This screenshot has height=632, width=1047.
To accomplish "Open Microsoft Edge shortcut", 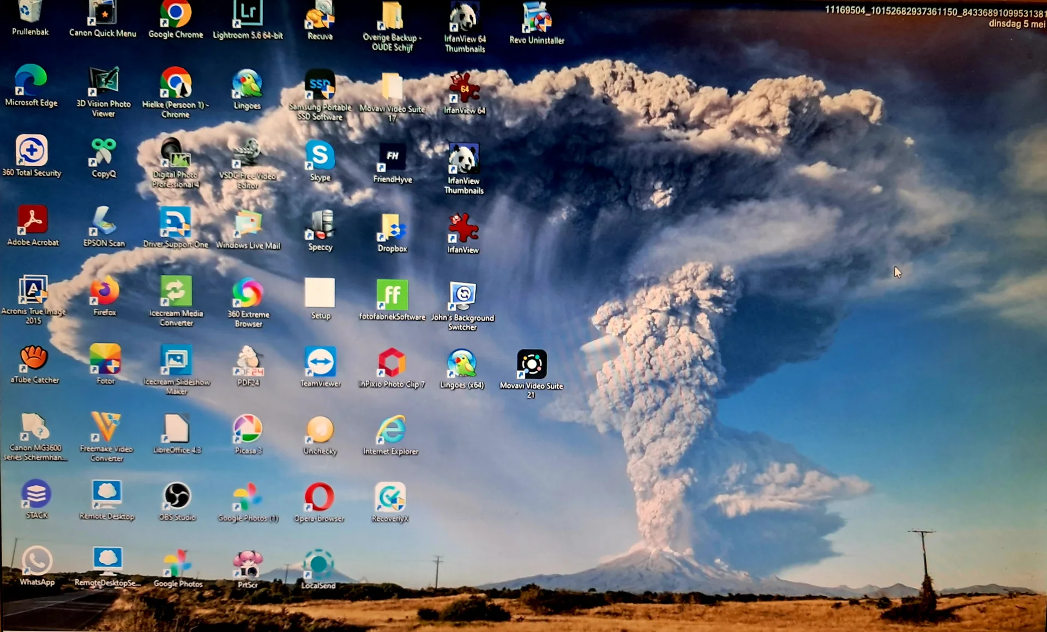I will [31, 81].
